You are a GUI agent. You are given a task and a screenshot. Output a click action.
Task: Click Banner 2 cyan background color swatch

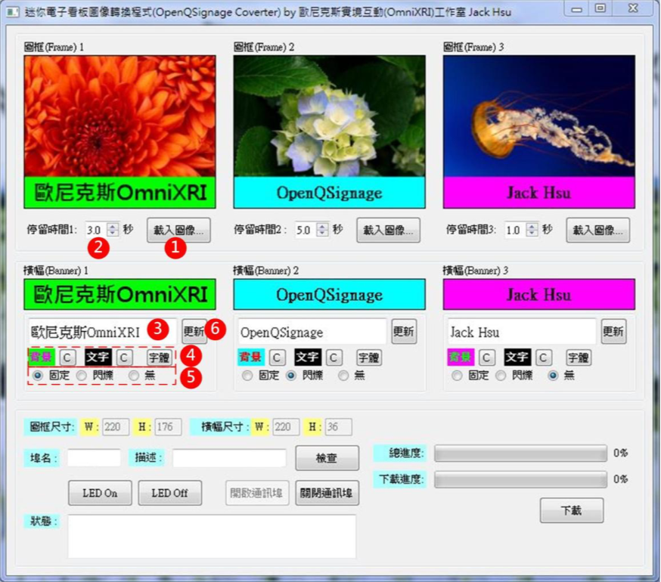click(x=251, y=358)
